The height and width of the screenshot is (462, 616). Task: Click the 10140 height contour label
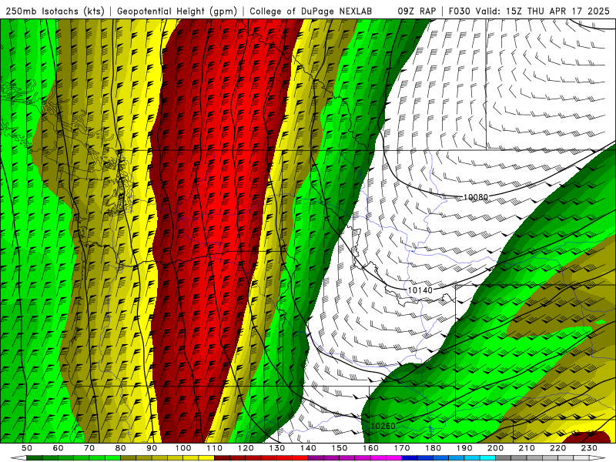[x=420, y=290]
